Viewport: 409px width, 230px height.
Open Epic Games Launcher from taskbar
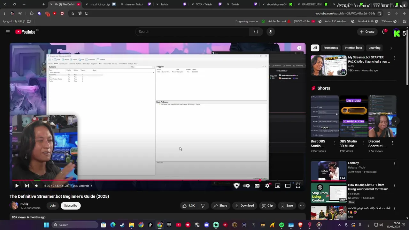pos(169,225)
